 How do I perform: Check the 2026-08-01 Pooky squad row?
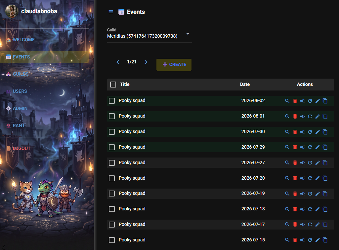click(112, 116)
